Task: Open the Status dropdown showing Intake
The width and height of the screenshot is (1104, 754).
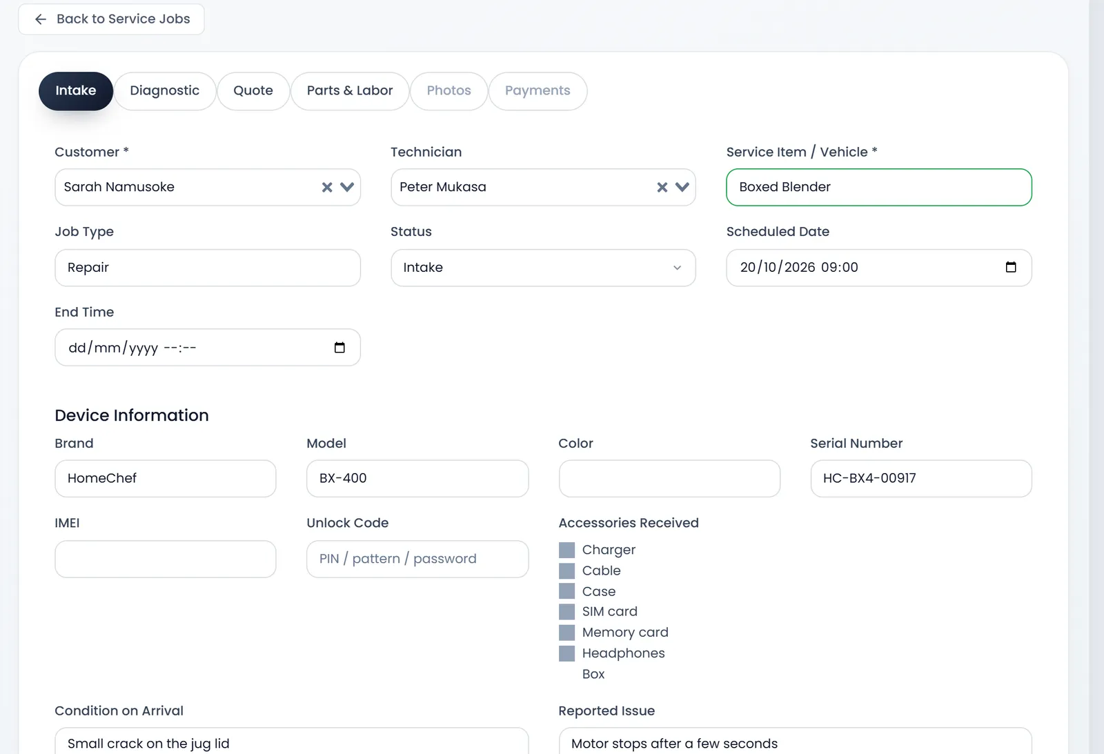Action: point(543,268)
